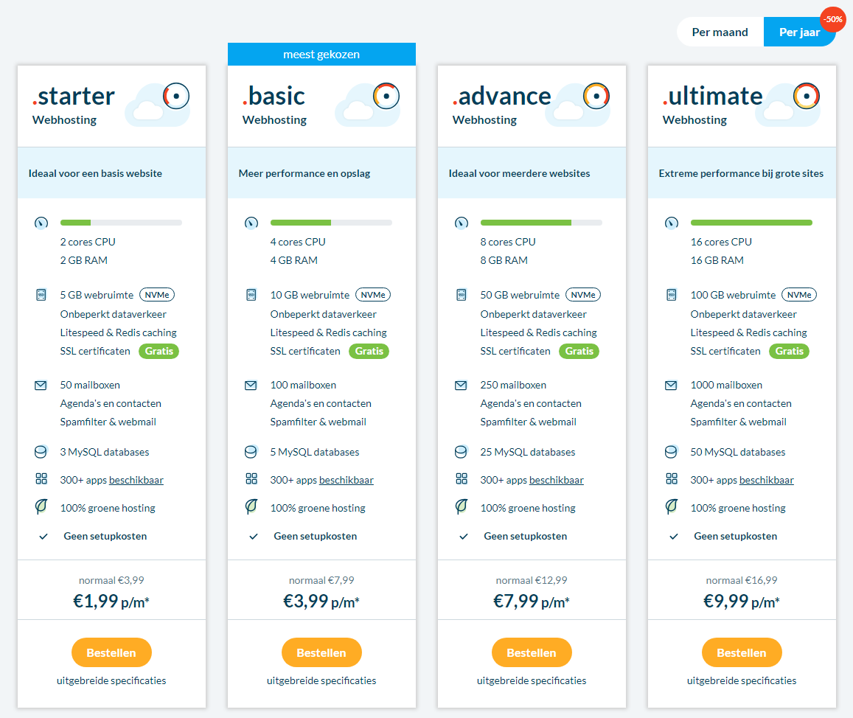Click the green resource bar on the ultimate plan

click(x=751, y=222)
